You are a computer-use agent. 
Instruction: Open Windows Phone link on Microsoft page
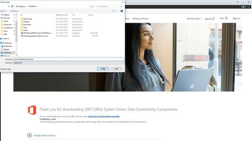pos(141,19)
